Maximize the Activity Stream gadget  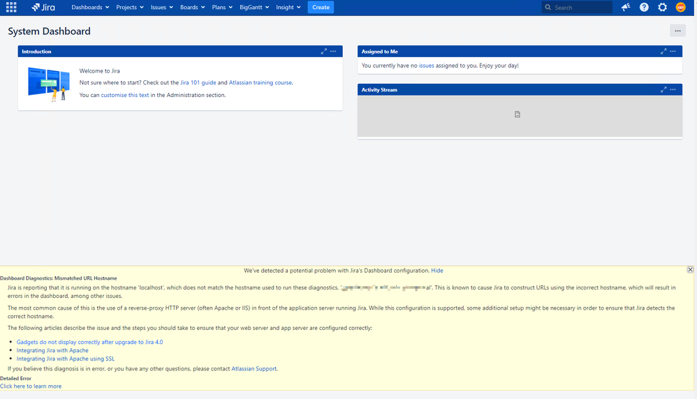[x=663, y=90]
